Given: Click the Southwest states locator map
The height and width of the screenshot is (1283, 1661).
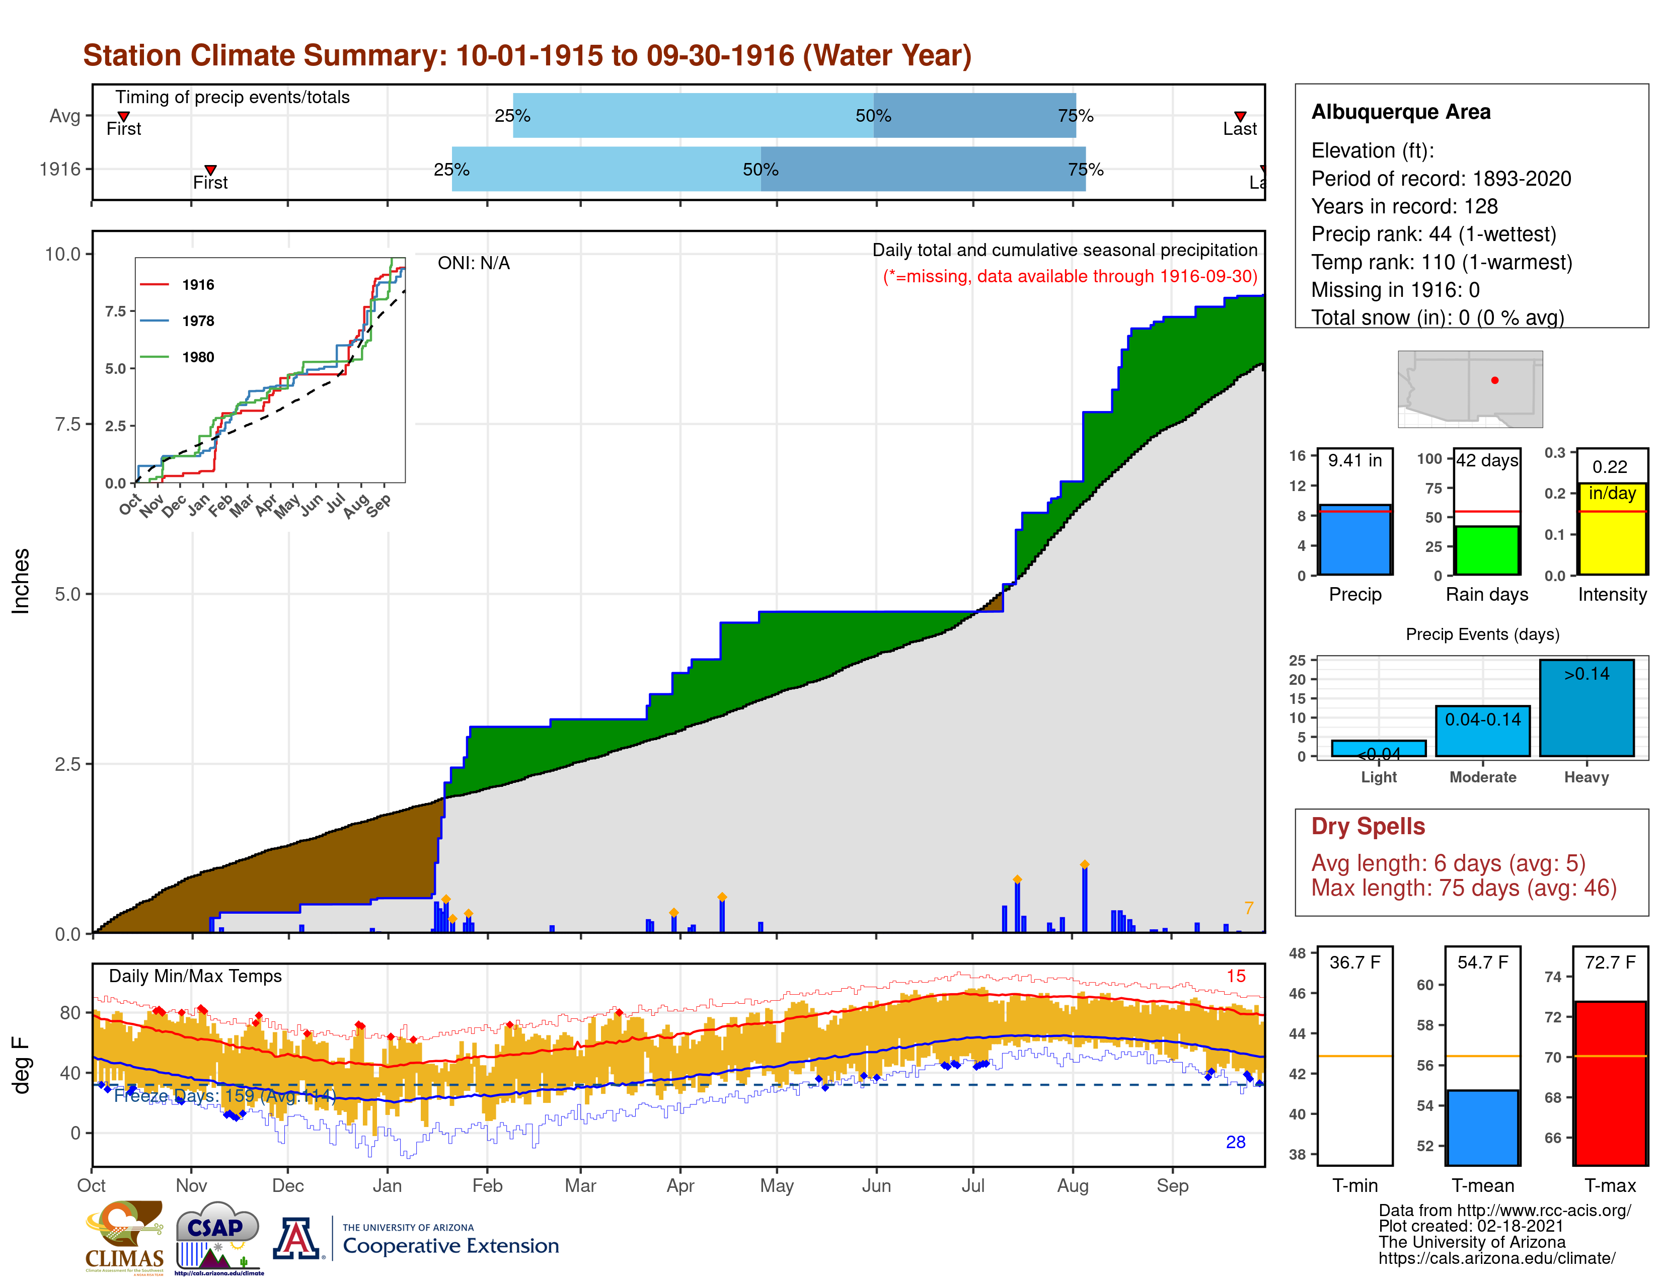Looking at the screenshot, I should pyautogui.click(x=1470, y=388).
